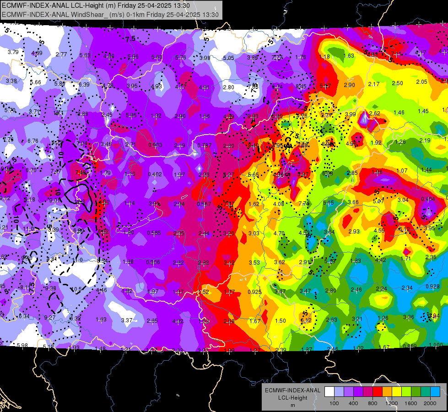Click the unit label 'm' in the legend
The height and width of the screenshot is (412, 448).
click(x=292, y=405)
